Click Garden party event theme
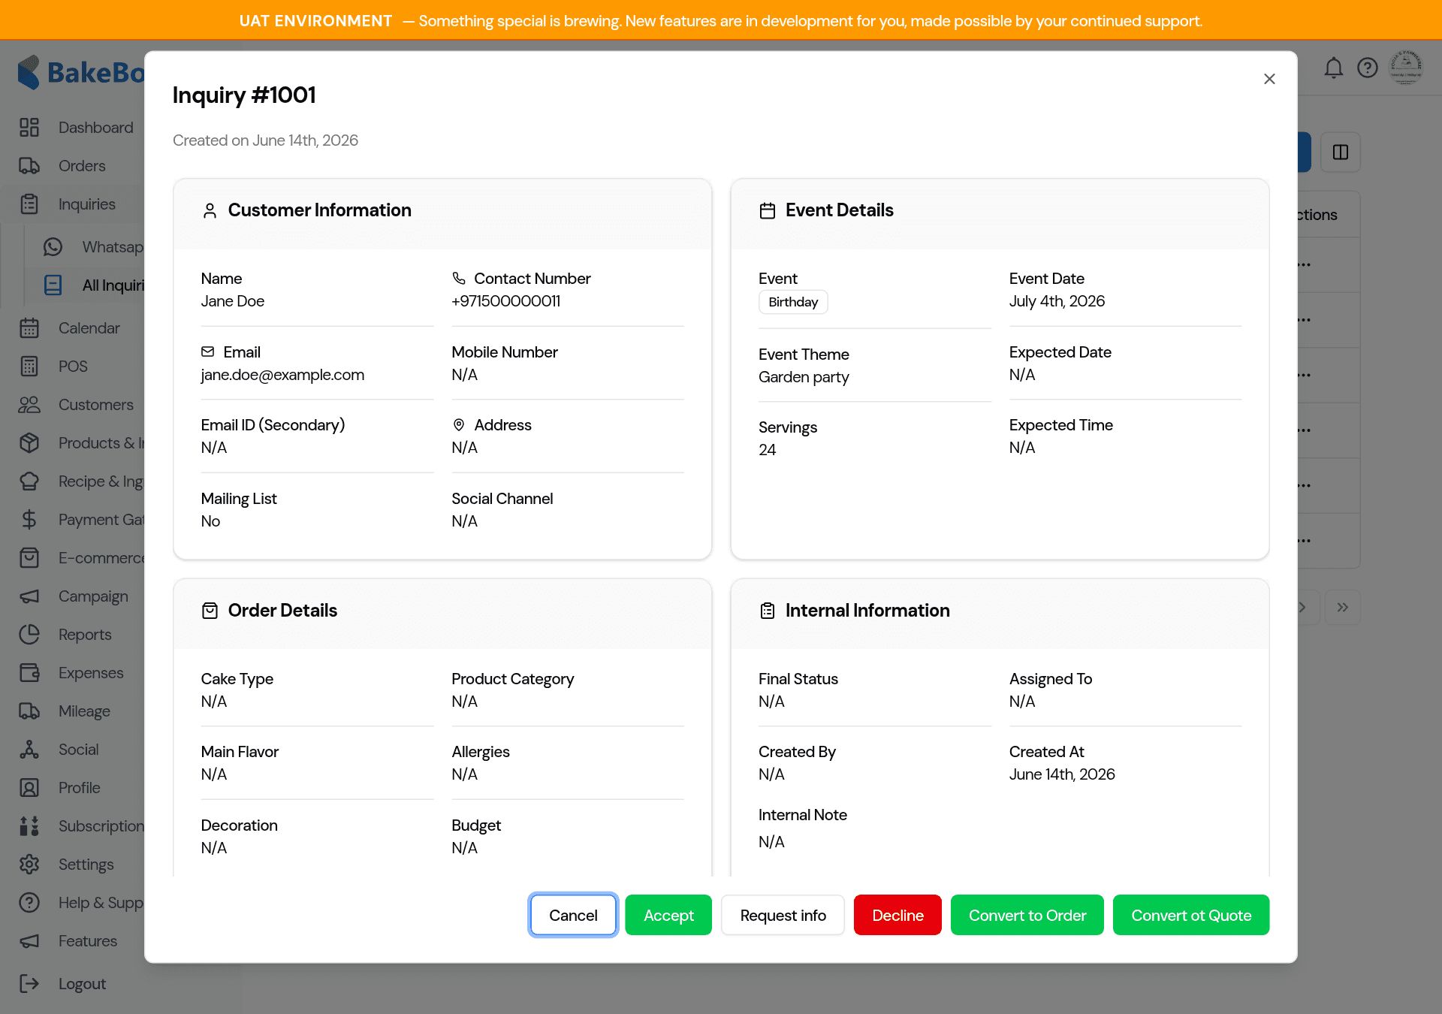Viewport: 1442px width, 1014px height. [x=804, y=377]
